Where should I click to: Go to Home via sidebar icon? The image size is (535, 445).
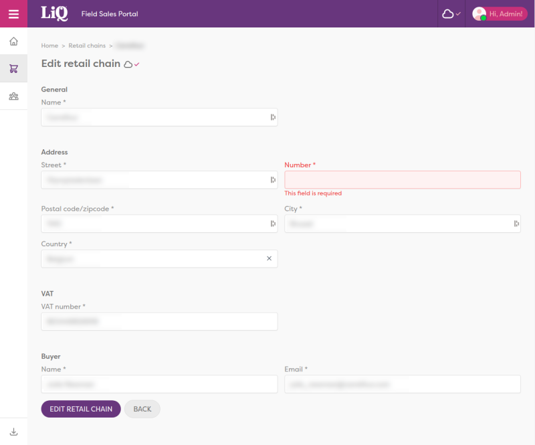[13, 41]
